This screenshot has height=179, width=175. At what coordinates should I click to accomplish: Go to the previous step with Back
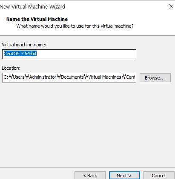click(90, 176)
